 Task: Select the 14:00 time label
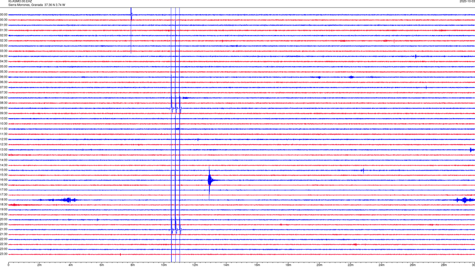3,160
